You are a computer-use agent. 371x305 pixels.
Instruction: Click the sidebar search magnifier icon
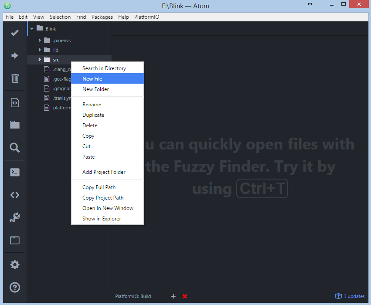click(15, 148)
